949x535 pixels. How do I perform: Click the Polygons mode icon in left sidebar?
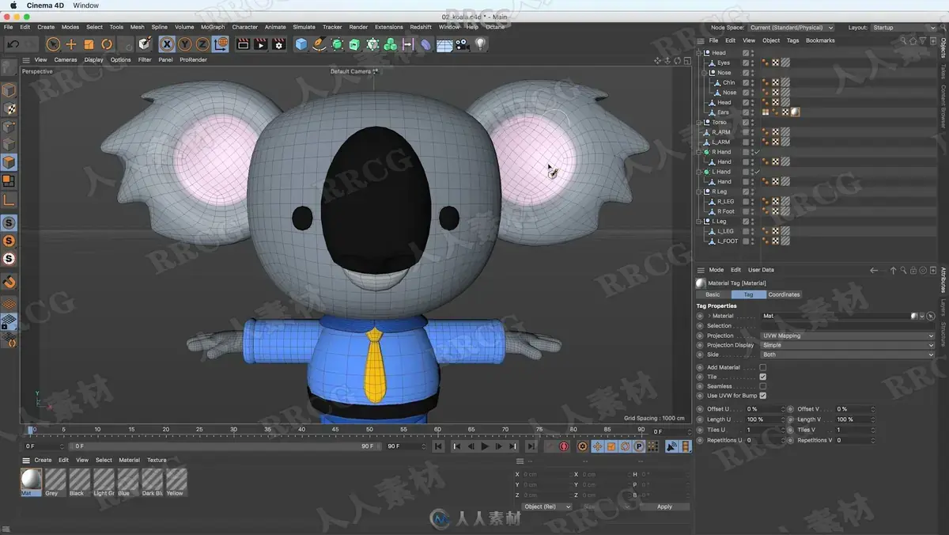coord(9,162)
